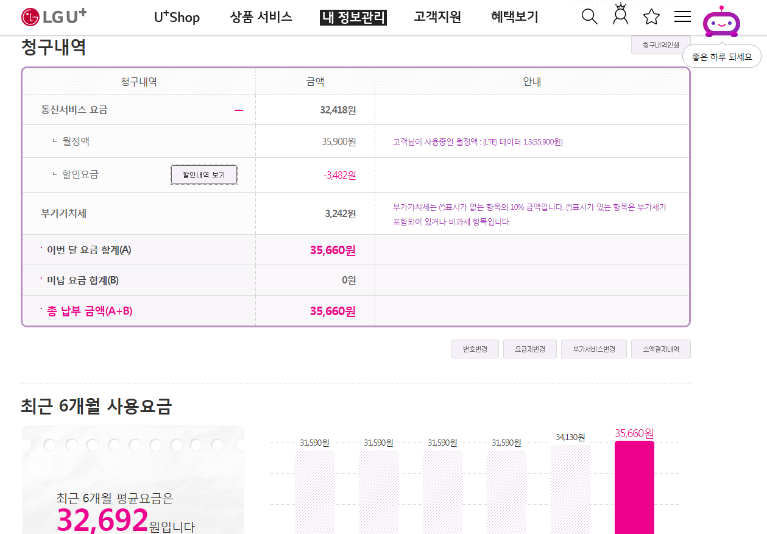This screenshot has height=534, width=767.
Task: Open 부가서비스변경 button
Action: pos(593,349)
